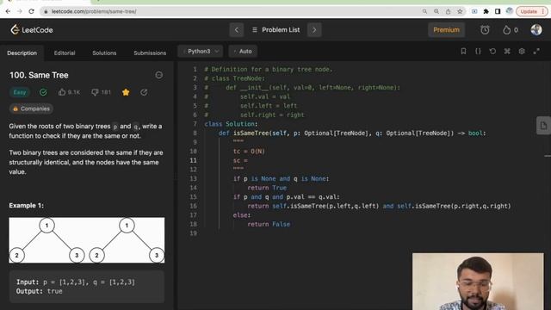Format code with the braces icon
Screen dimensions: 551x310
click(x=478, y=52)
